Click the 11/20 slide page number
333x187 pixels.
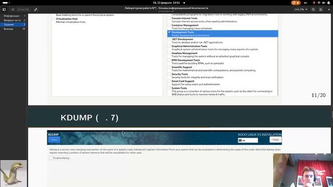click(x=318, y=95)
